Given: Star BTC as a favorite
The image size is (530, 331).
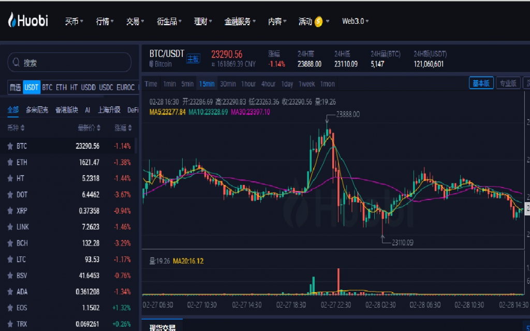Looking at the screenshot, I should click(x=10, y=147).
